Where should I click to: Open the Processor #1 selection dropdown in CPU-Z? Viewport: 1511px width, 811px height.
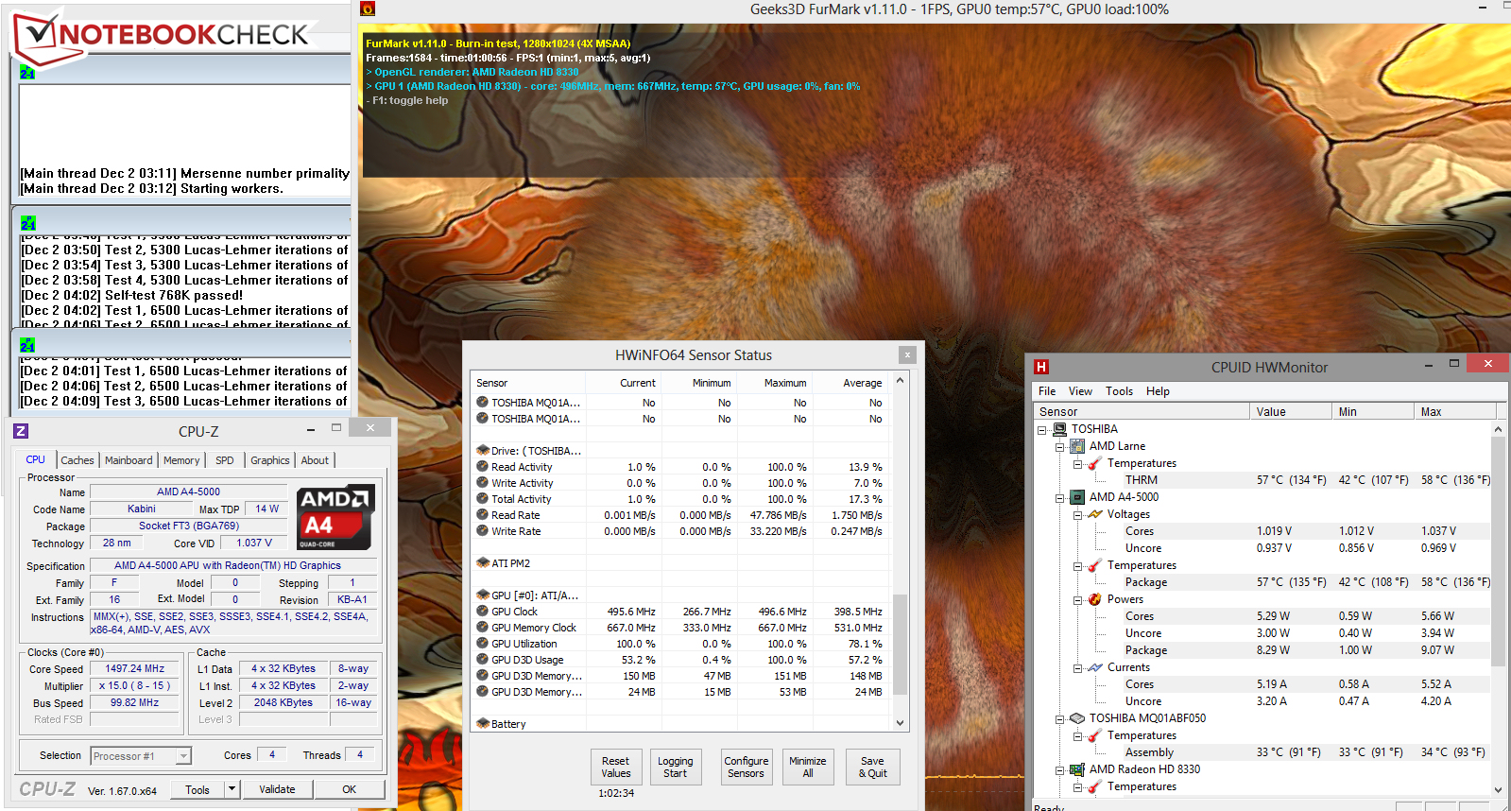point(183,756)
